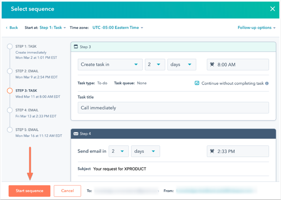This screenshot has width=281, height=200.
Task: Click subject text Your request for XPRODUCT
Action: (x=120, y=169)
